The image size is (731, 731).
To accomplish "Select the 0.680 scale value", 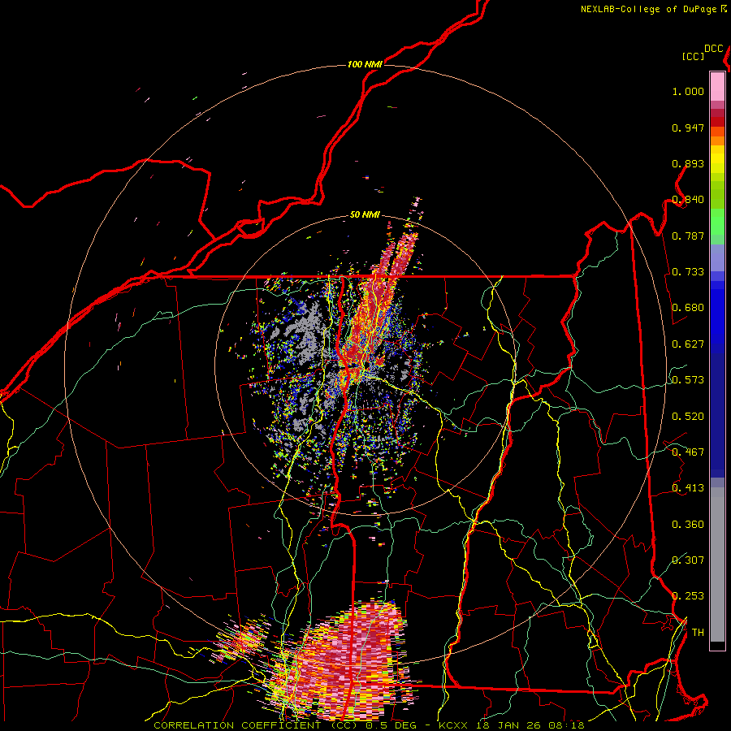I will (x=688, y=308).
